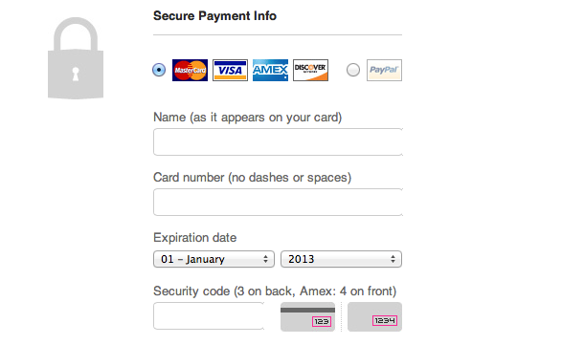The image size is (562, 345).
Task: Click the Security code label text
Action: click(x=275, y=291)
